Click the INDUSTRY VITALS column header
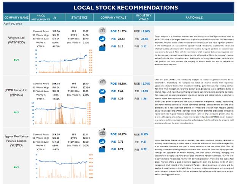Viewport: 241px width, 184px height. [x=144, y=17]
